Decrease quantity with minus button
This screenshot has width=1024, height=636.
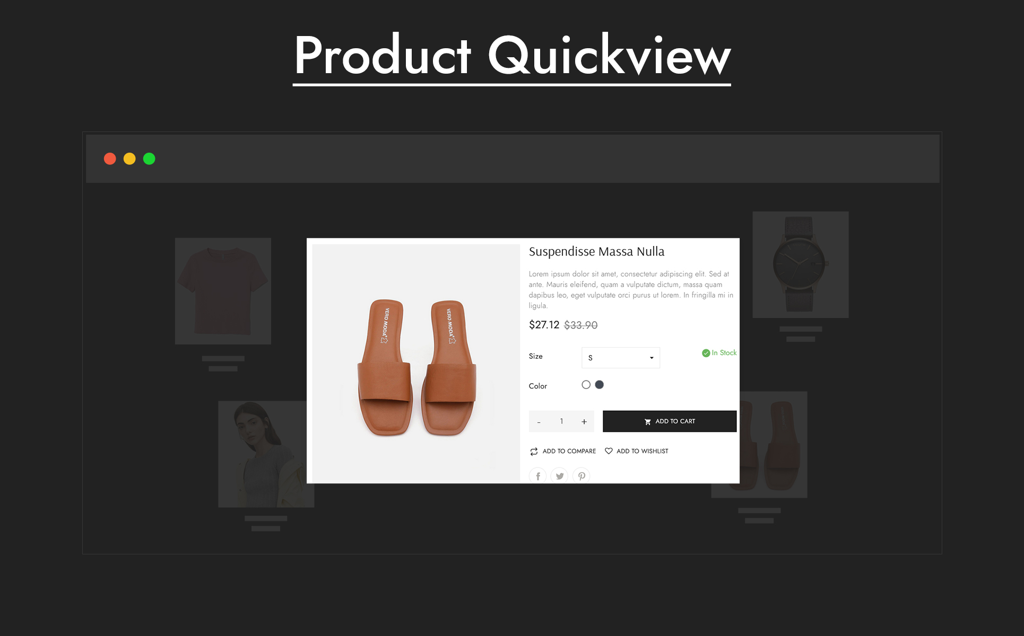pos(539,422)
